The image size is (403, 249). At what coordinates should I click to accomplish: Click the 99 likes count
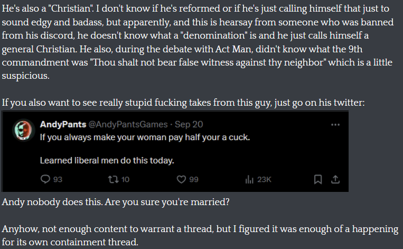click(194, 179)
